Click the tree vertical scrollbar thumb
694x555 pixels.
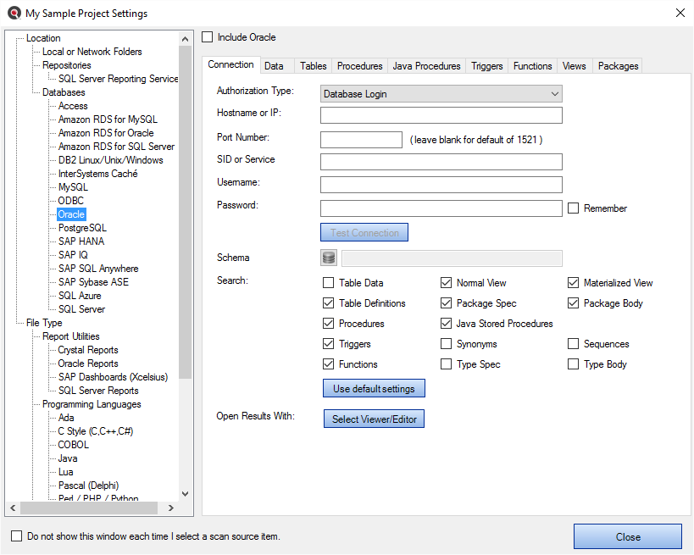pos(185,213)
